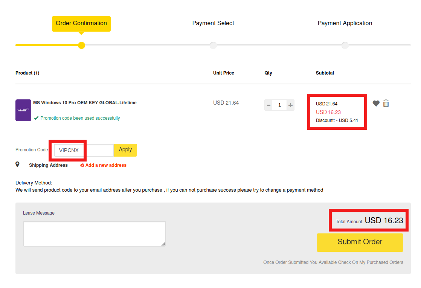Click inside the Leave Message textarea
Screen dimensions: 421x288
[95, 234]
